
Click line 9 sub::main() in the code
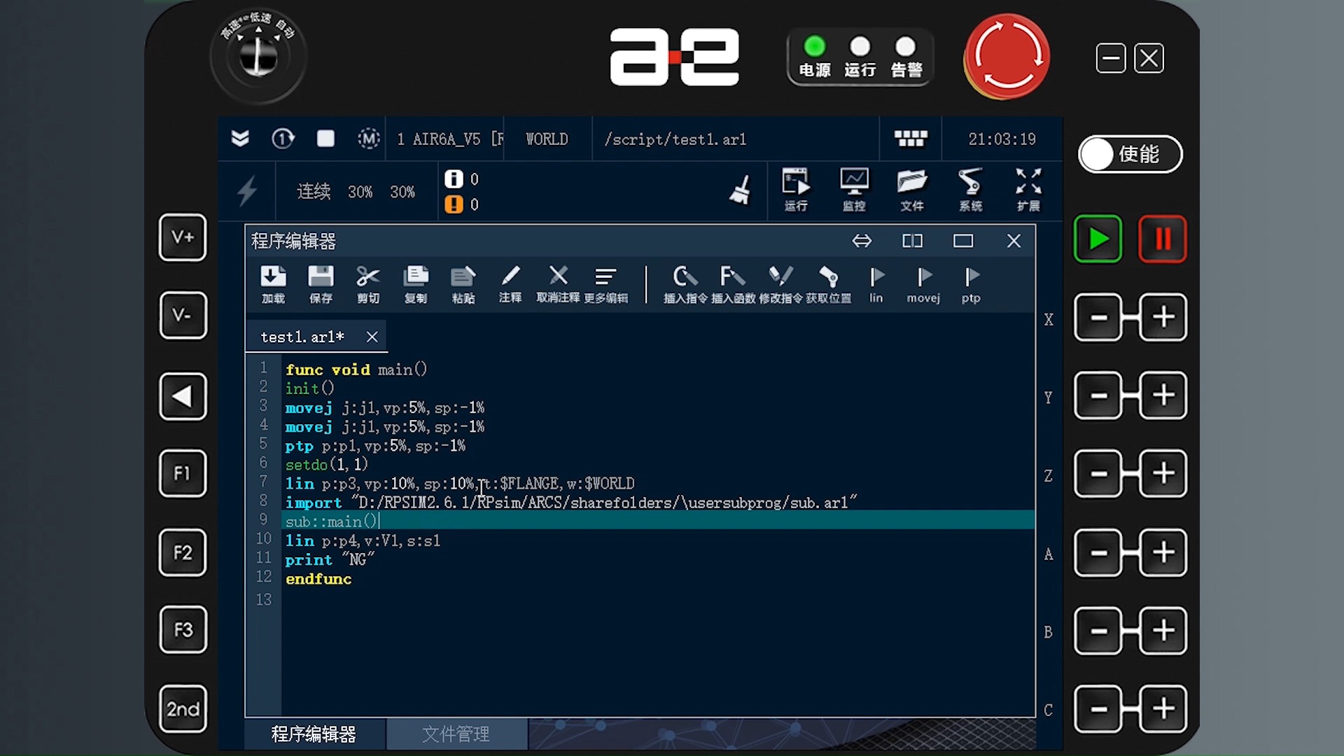(330, 521)
